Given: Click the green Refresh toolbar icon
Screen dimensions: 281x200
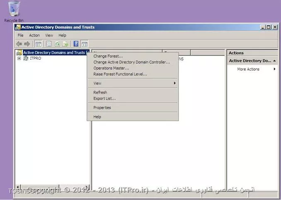Looking at the screenshot, I should [57, 44].
